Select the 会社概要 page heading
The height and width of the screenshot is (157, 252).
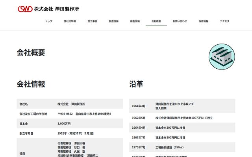pos(31,53)
